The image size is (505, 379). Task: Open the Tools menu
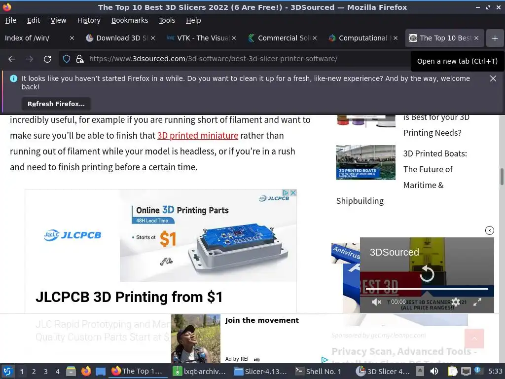click(x=167, y=20)
